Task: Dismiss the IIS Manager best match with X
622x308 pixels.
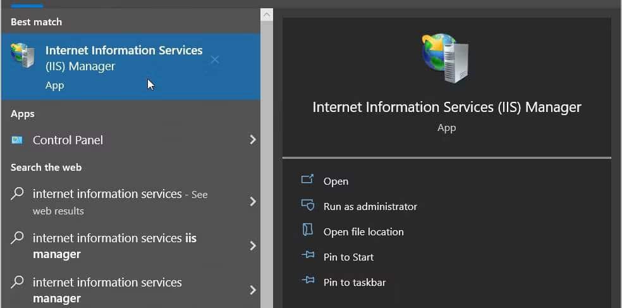Action: point(215,60)
